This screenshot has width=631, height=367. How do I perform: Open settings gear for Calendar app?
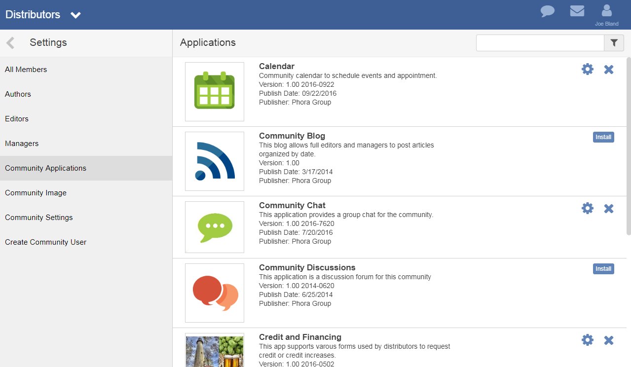(588, 69)
